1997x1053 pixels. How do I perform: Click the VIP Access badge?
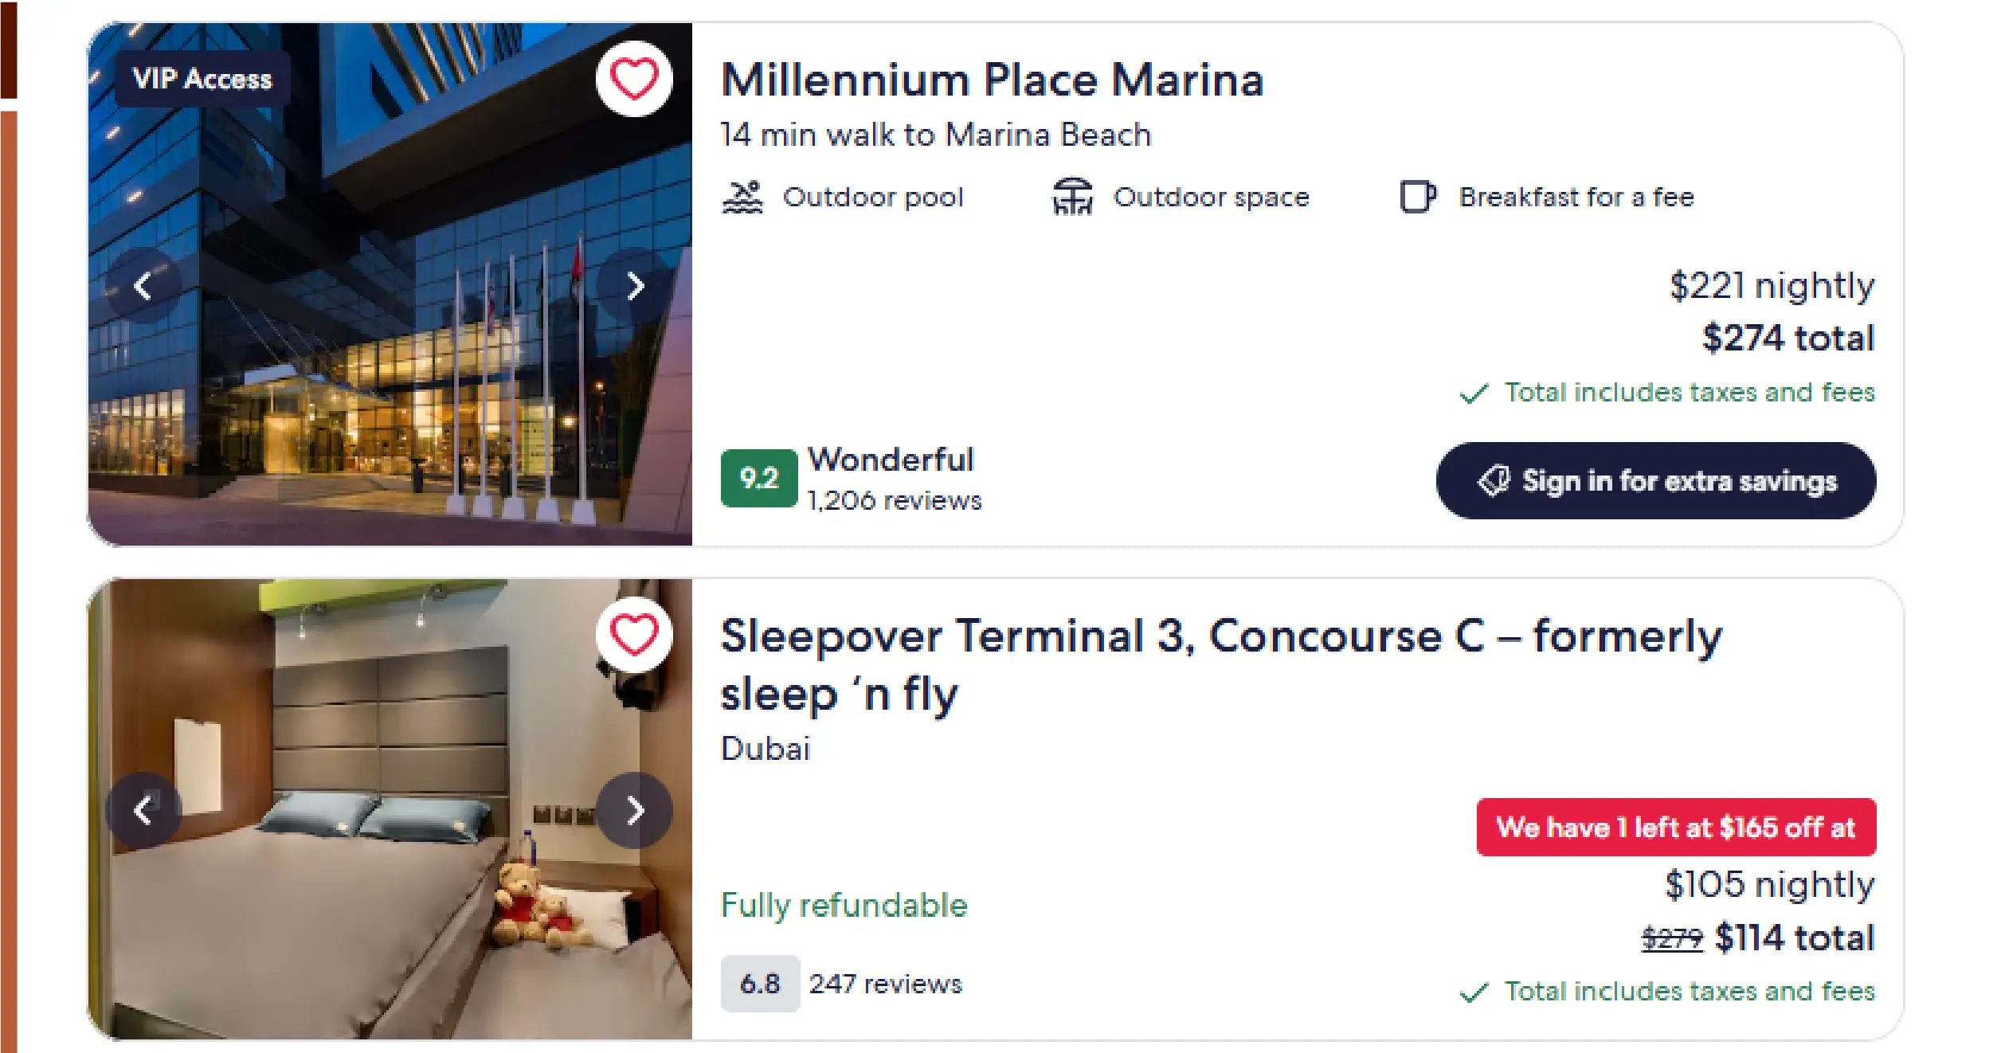pyautogui.click(x=202, y=79)
